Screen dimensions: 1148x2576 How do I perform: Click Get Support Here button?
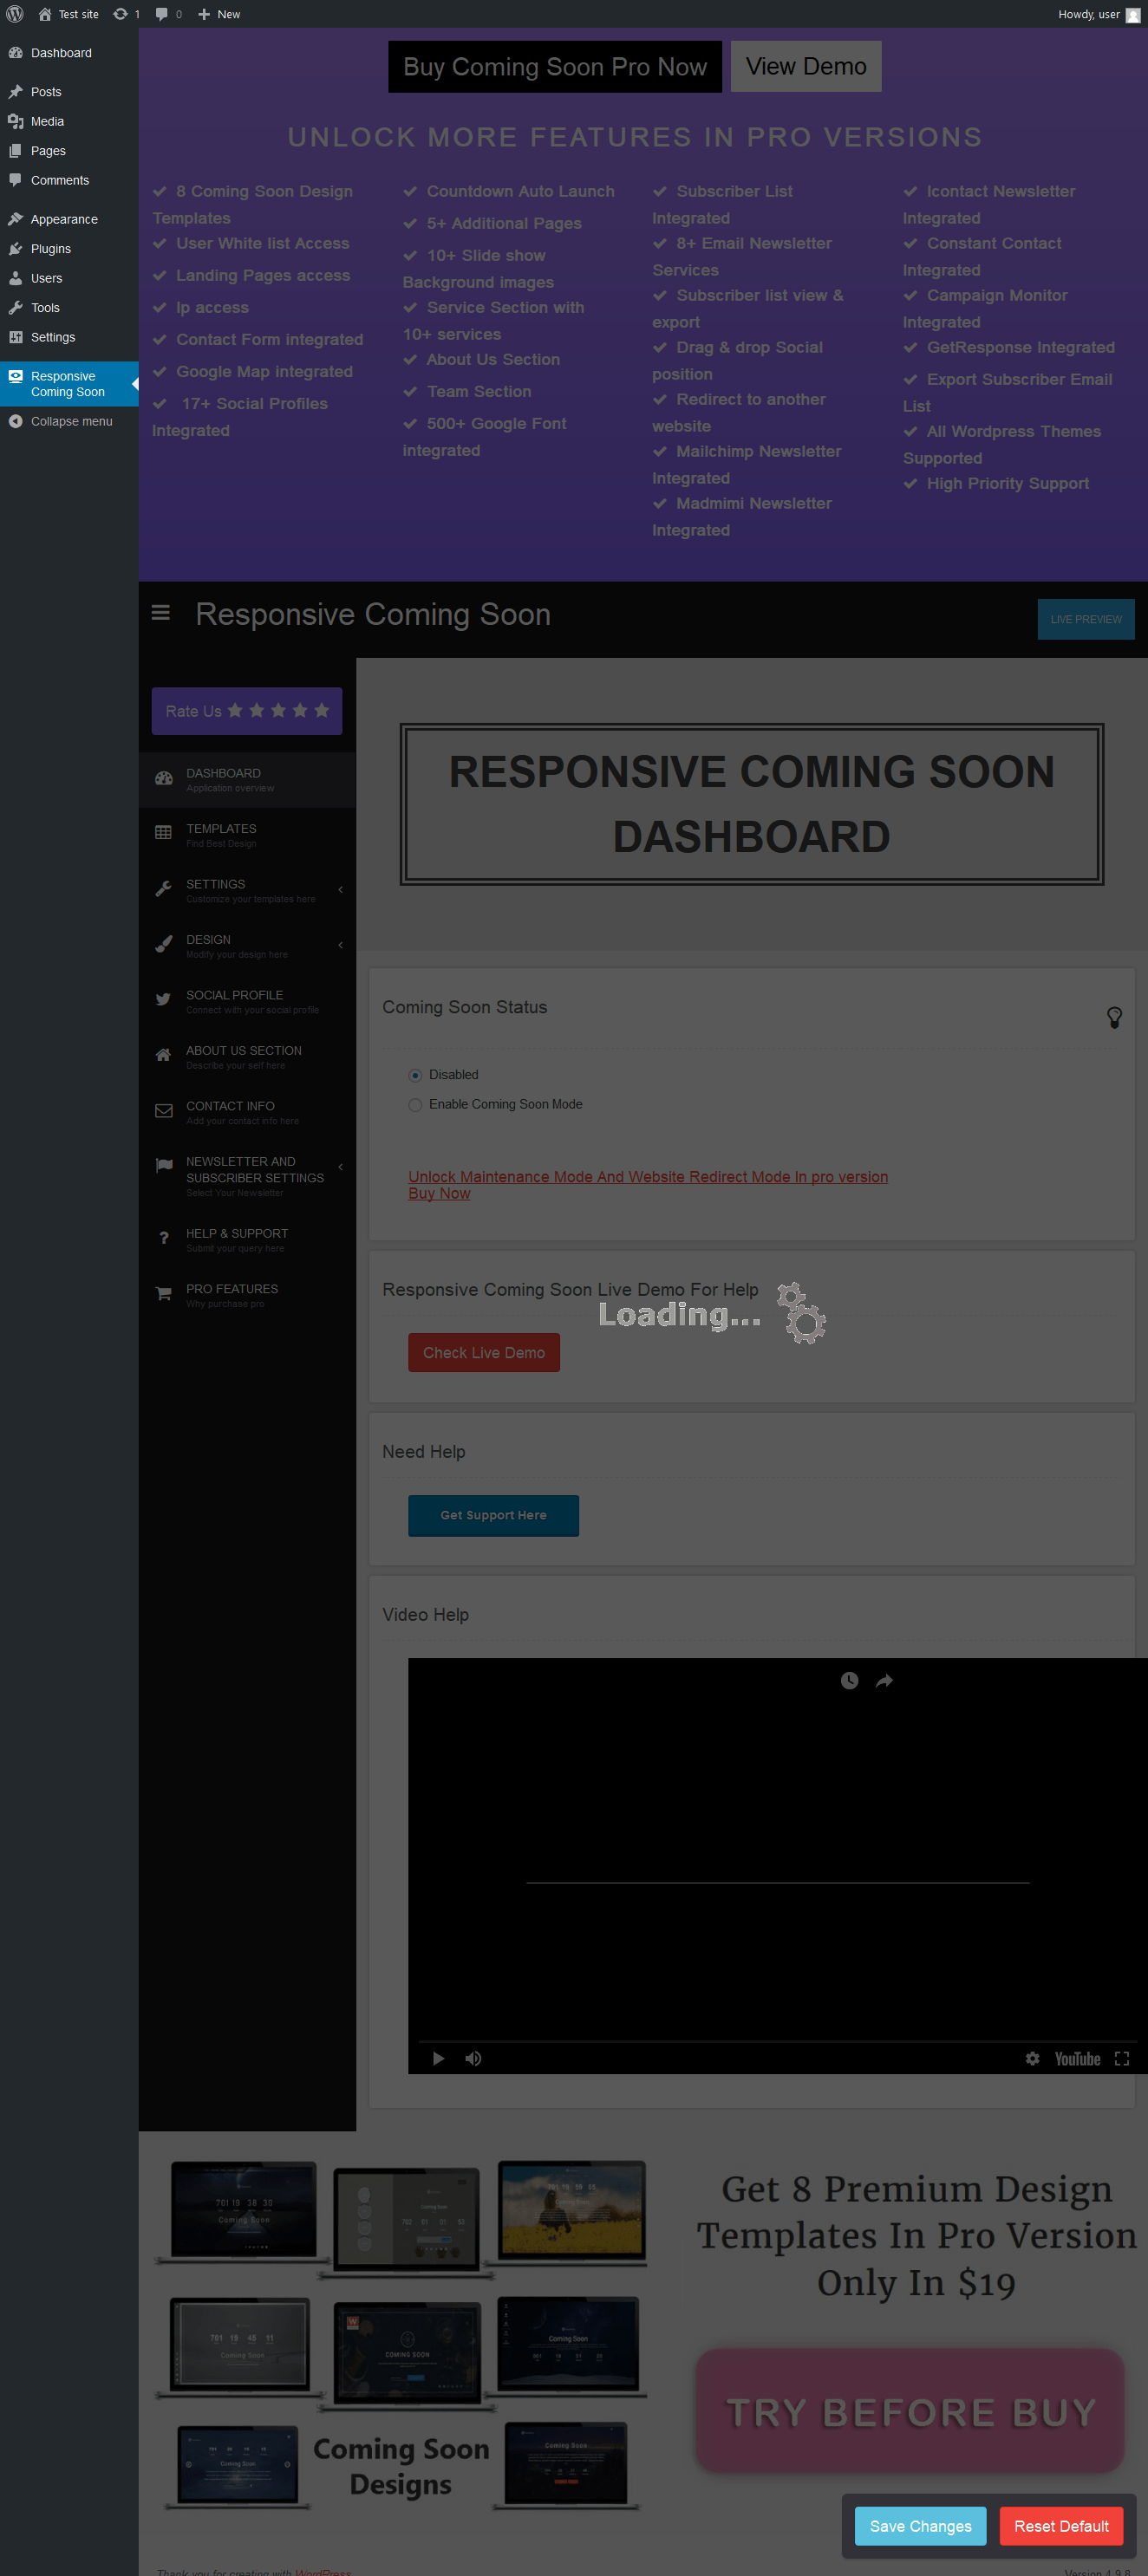[x=493, y=1515]
